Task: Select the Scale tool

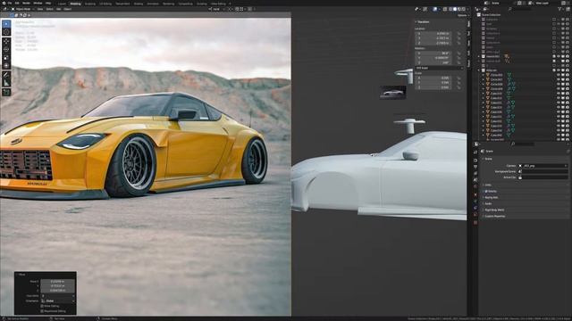Action: 6,57
